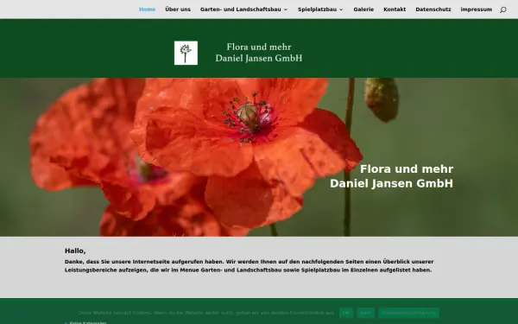Accept cookies with the OK button

click(x=346, y=313)
